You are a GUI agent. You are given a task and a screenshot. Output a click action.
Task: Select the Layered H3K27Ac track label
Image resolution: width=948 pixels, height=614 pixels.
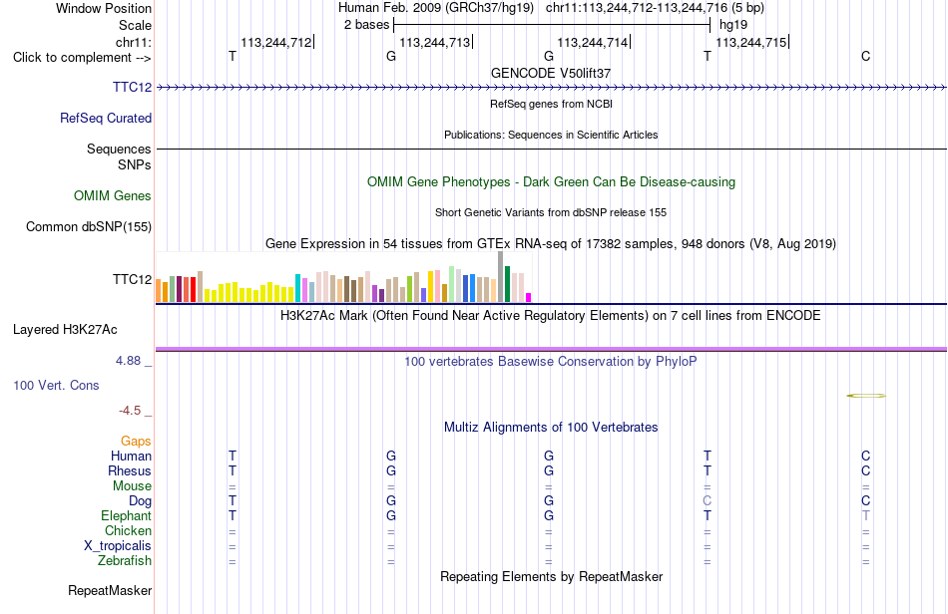tap(65, 330)
